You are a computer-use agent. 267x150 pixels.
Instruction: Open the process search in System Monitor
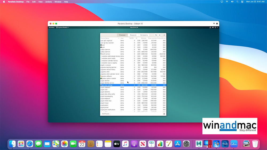156,35
